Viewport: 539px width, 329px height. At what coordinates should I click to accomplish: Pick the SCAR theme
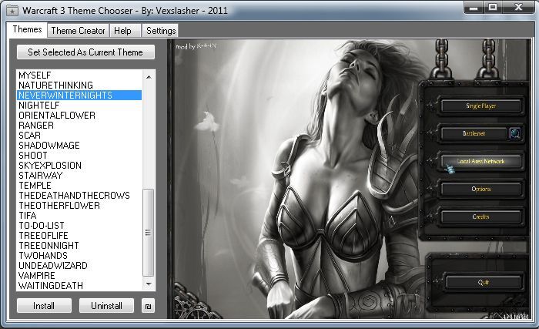click(x=79, y=136)
